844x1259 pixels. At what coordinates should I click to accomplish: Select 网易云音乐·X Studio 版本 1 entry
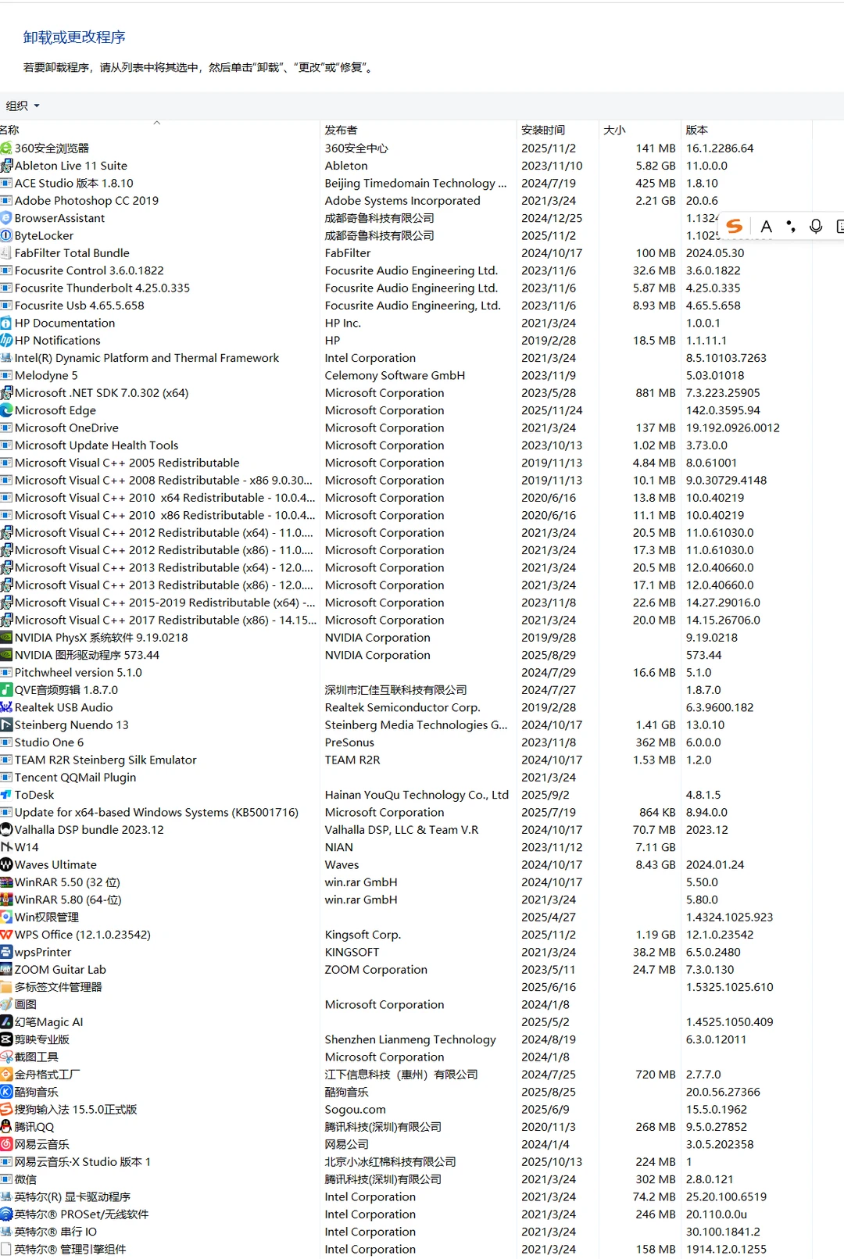pos(406,1162)
